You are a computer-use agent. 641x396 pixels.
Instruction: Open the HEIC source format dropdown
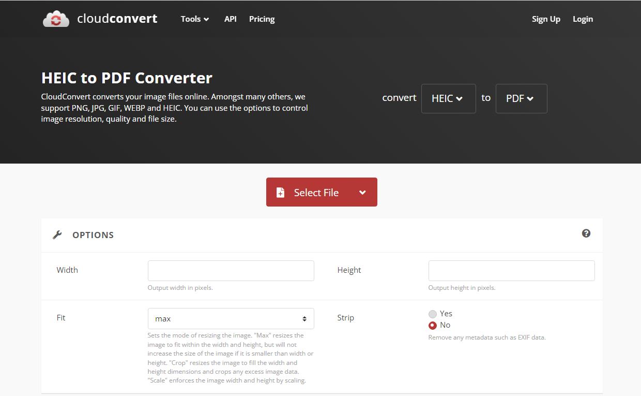click(448, 98)
